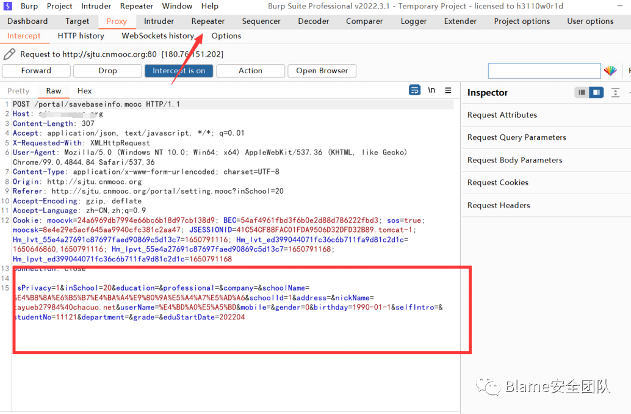Switch to the Dashboard tab
This screenshot has width=631, height=414.
(27, 21)
